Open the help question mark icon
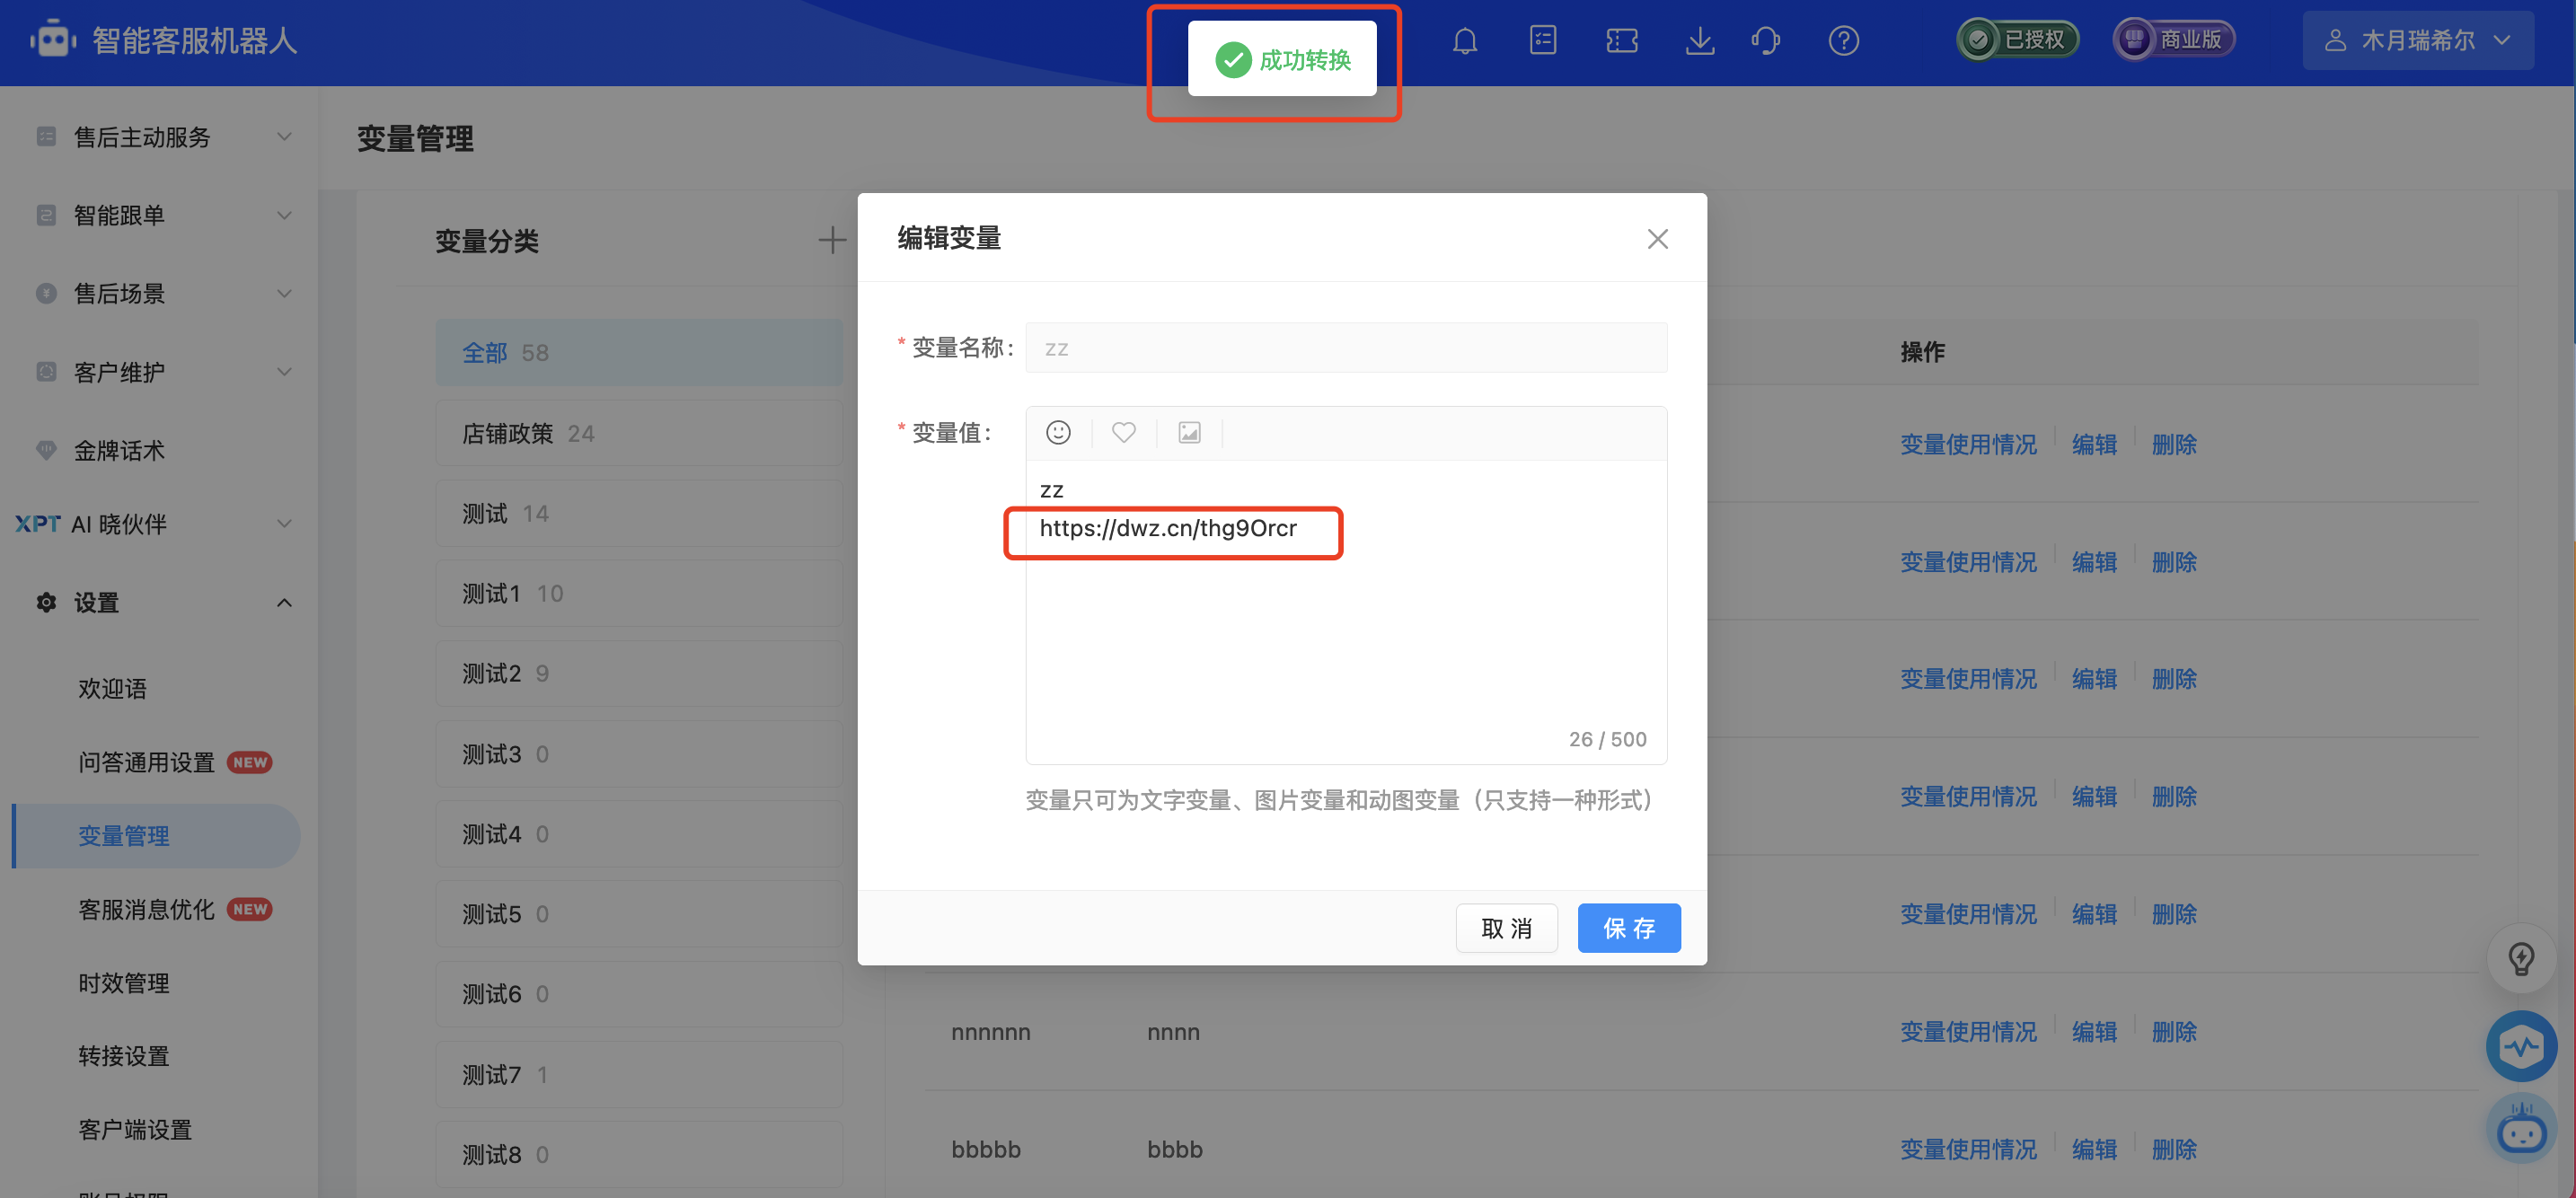 [x=1843, y=41]
